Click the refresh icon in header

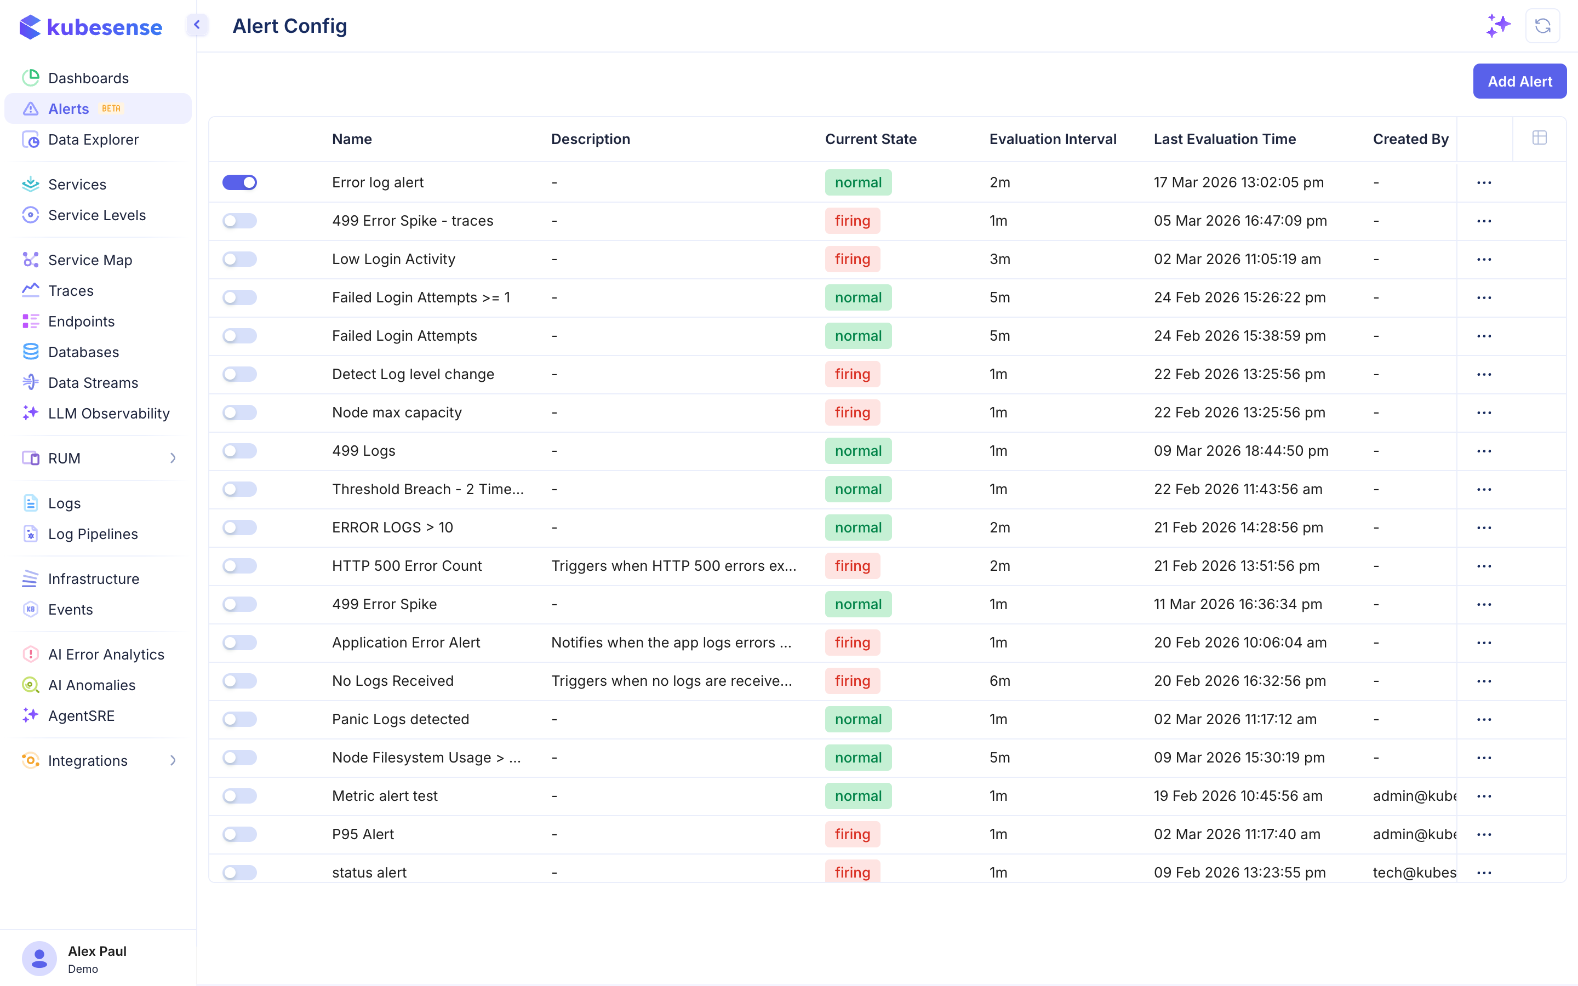point(1542,26)
